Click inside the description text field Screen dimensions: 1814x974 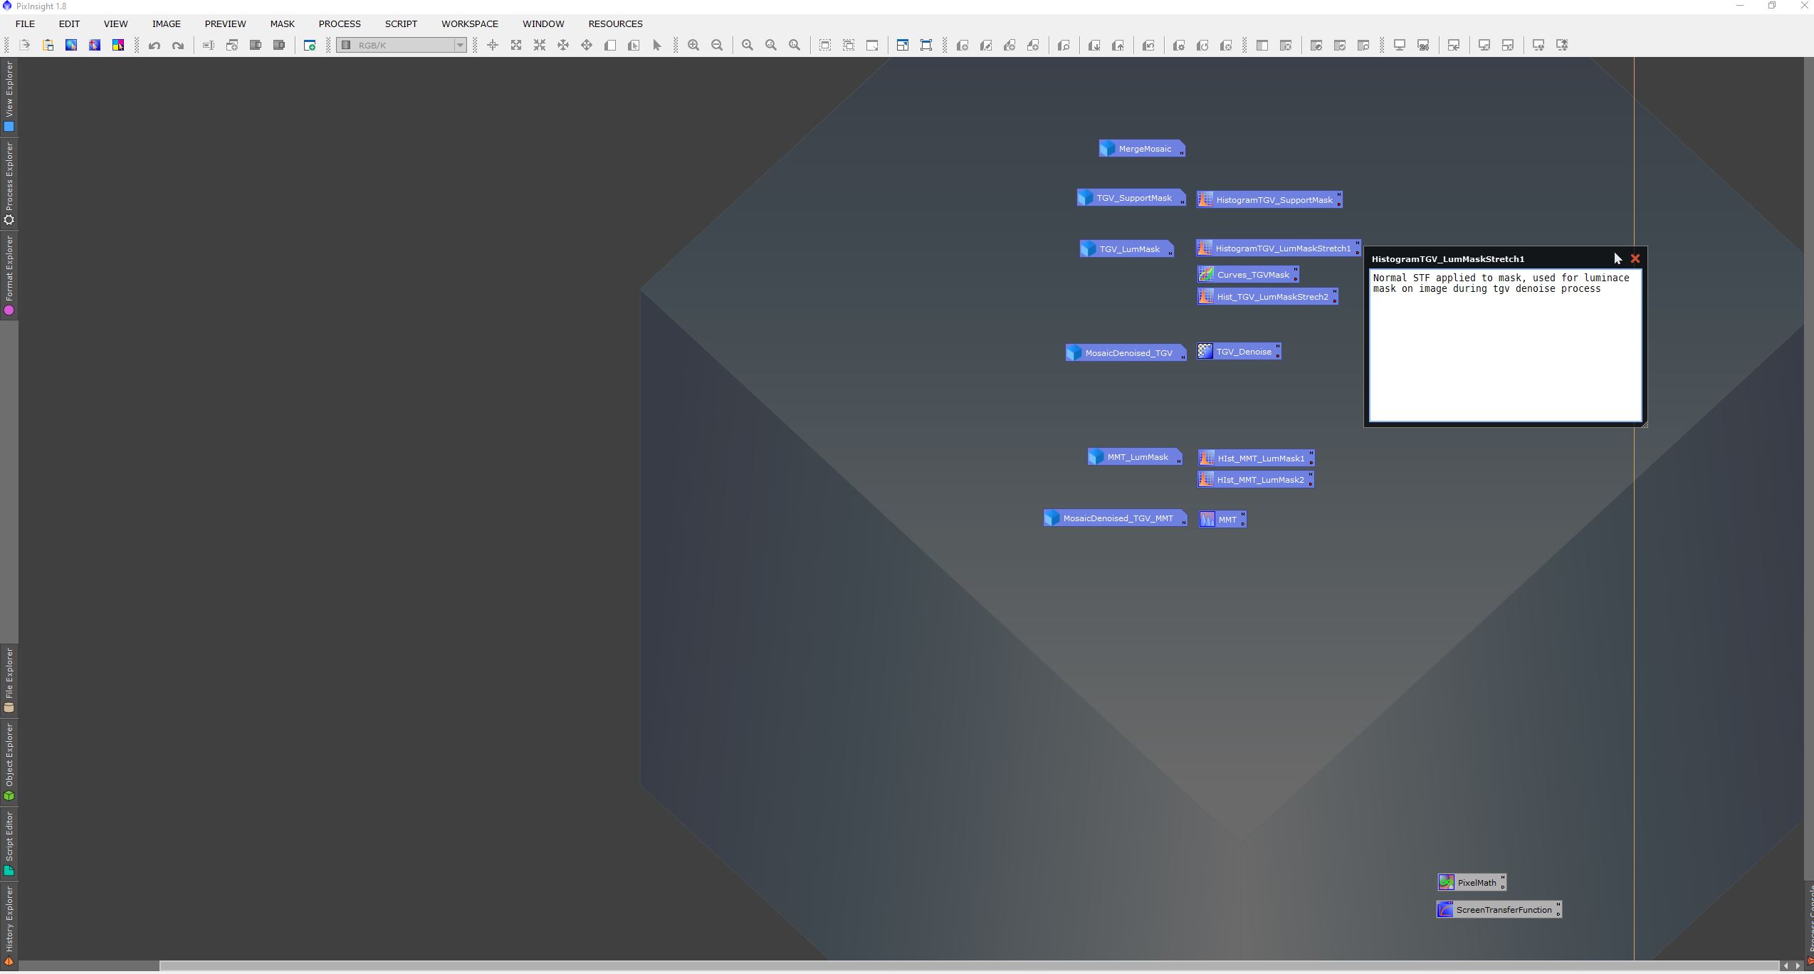[1504, 349]
